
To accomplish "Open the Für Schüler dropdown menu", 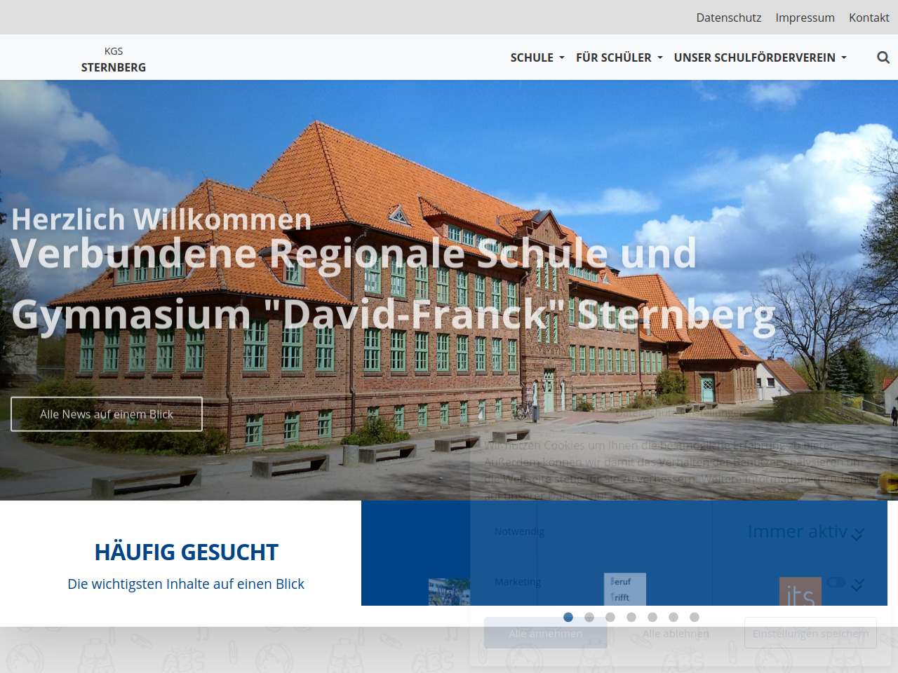I will [x=619, y=57].
